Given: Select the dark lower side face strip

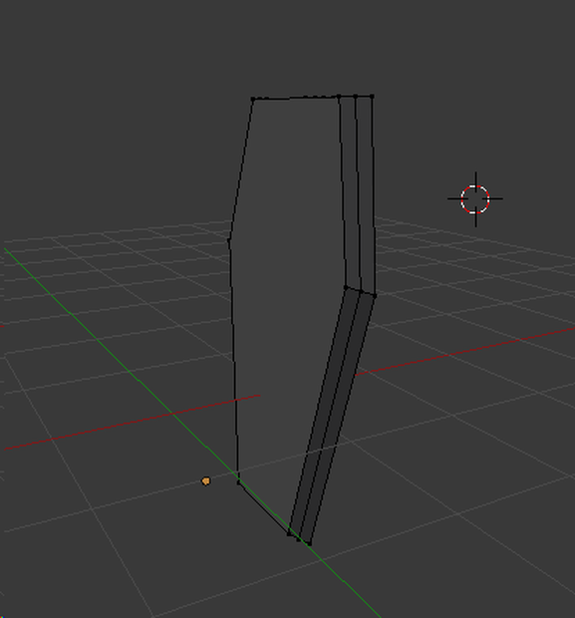Looking at the screenshot, I should pos(331,414).
